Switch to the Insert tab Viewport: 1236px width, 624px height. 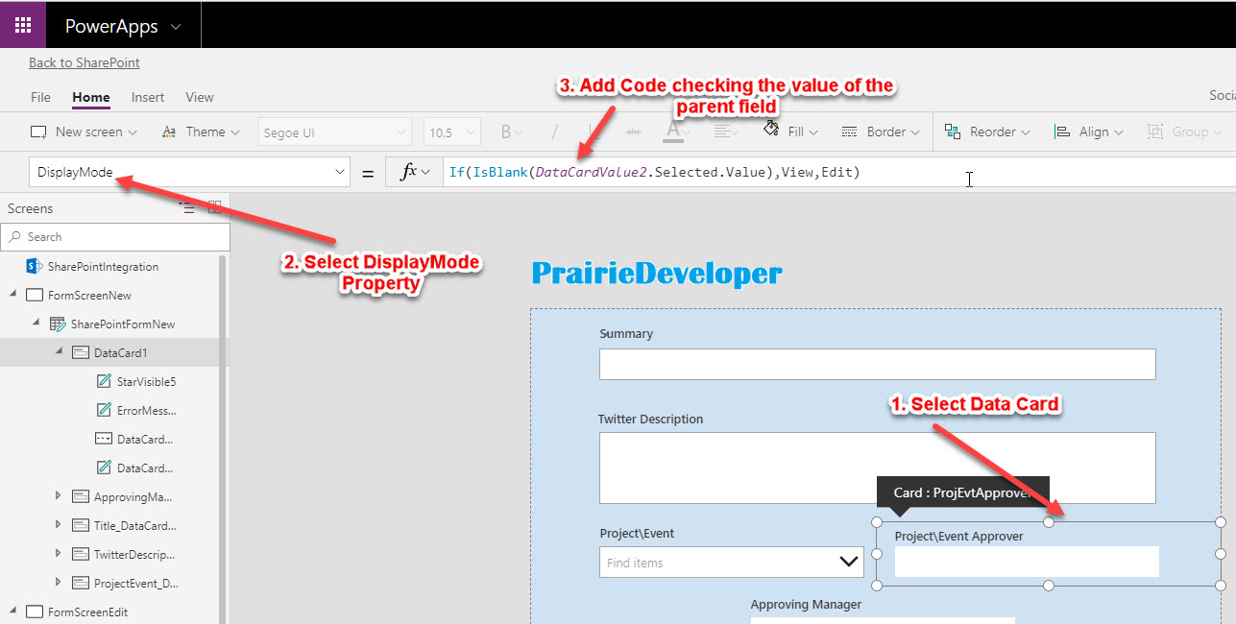[x=148, y=97]
